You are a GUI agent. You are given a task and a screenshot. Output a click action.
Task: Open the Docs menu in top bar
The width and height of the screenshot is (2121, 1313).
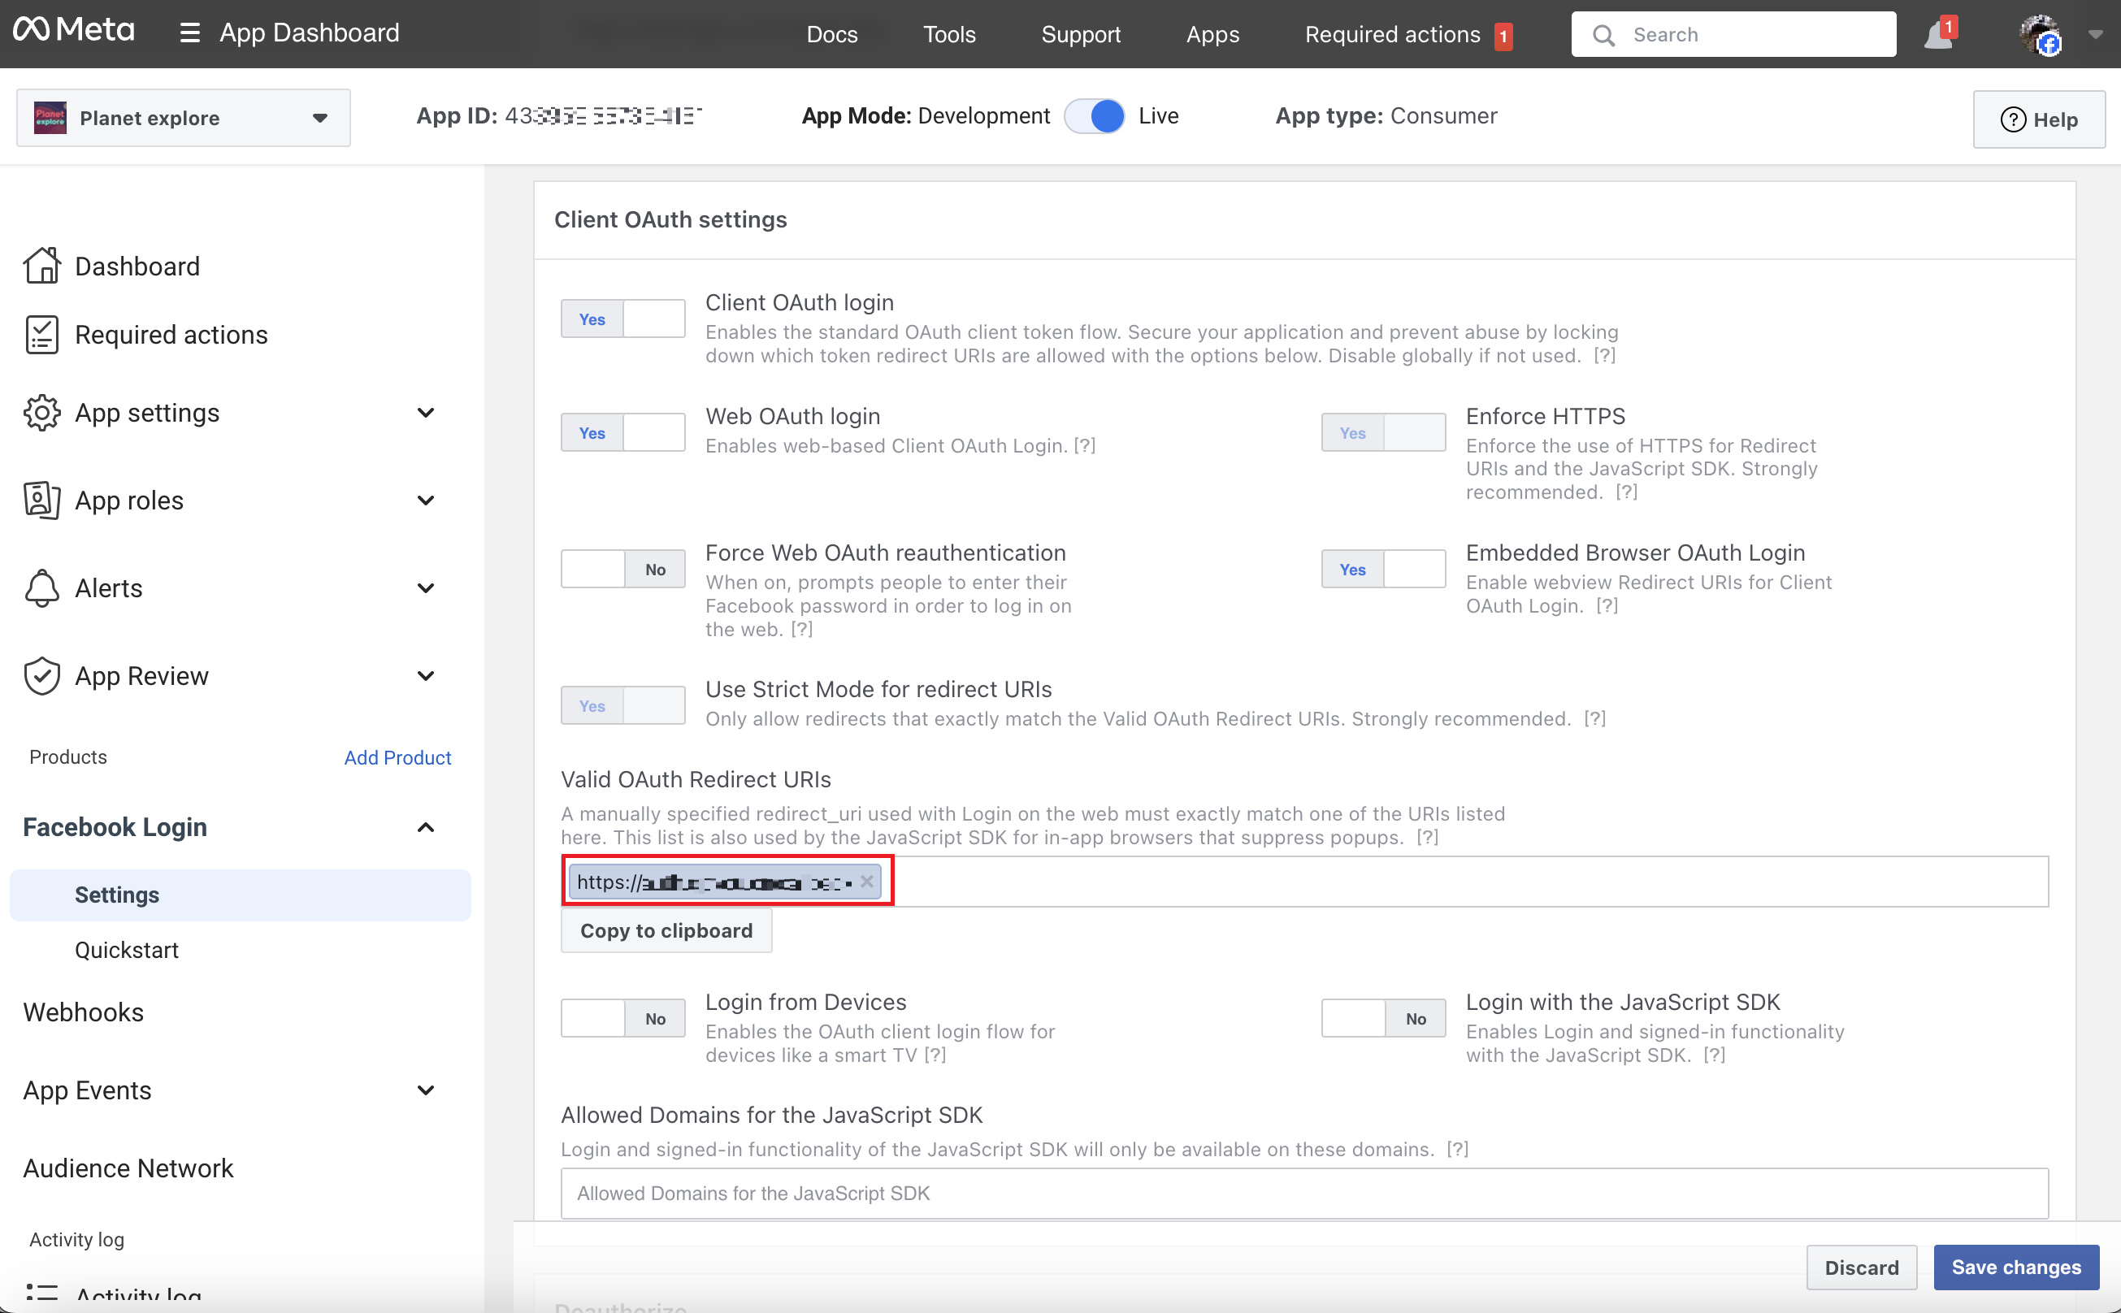tap(831, 35)
